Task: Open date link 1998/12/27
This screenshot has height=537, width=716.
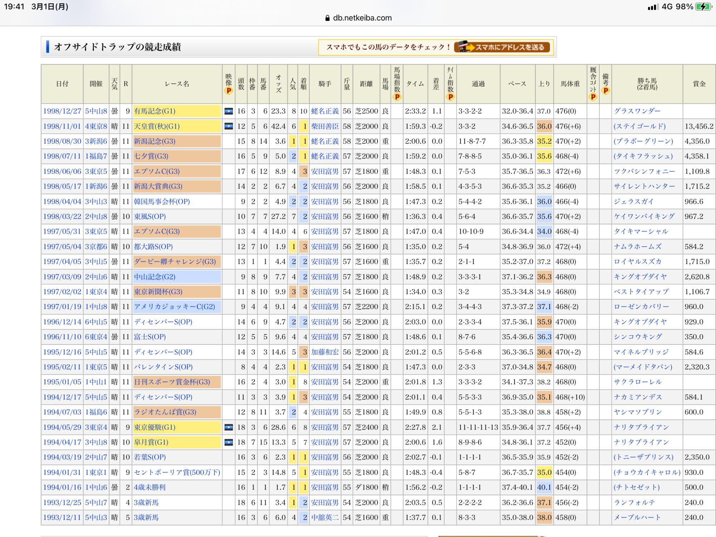Action: [x=62, y=111]
